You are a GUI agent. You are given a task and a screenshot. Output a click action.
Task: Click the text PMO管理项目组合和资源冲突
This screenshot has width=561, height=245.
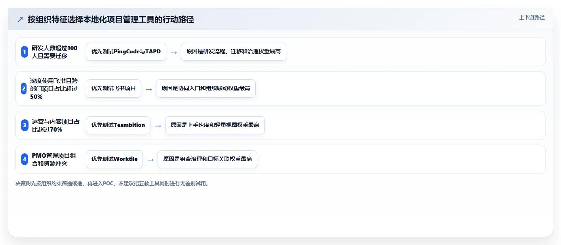54,159
